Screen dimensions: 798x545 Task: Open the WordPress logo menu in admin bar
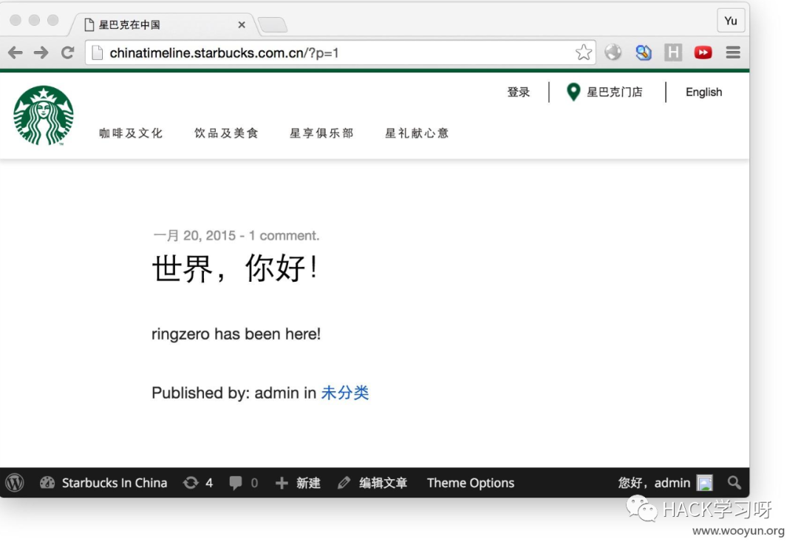pyautogui.click(x=15, y=482)
